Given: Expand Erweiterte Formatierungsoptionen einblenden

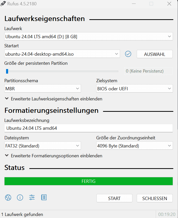Looking at the screenshot, I should [x=54, y=156].
